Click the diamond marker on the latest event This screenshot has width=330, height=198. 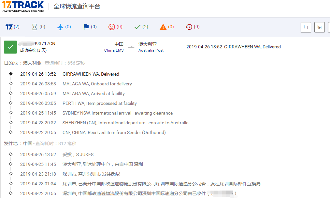coord(11,74)
